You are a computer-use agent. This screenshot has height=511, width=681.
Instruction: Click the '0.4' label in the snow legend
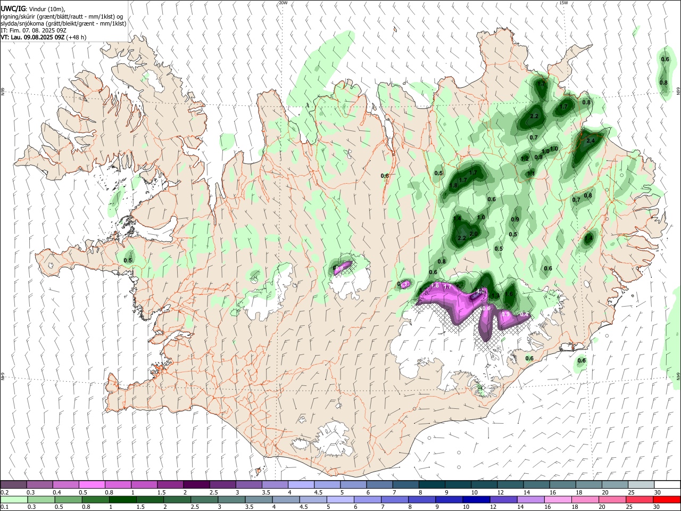(57, 492)
